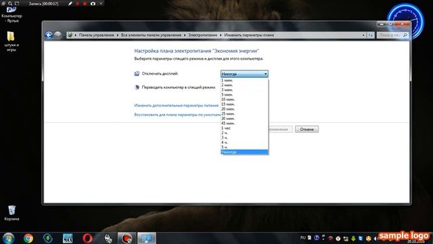Pick 25 мин. in the dropdown list
Viewport: 433px width, 244px height.
(244, 114)
